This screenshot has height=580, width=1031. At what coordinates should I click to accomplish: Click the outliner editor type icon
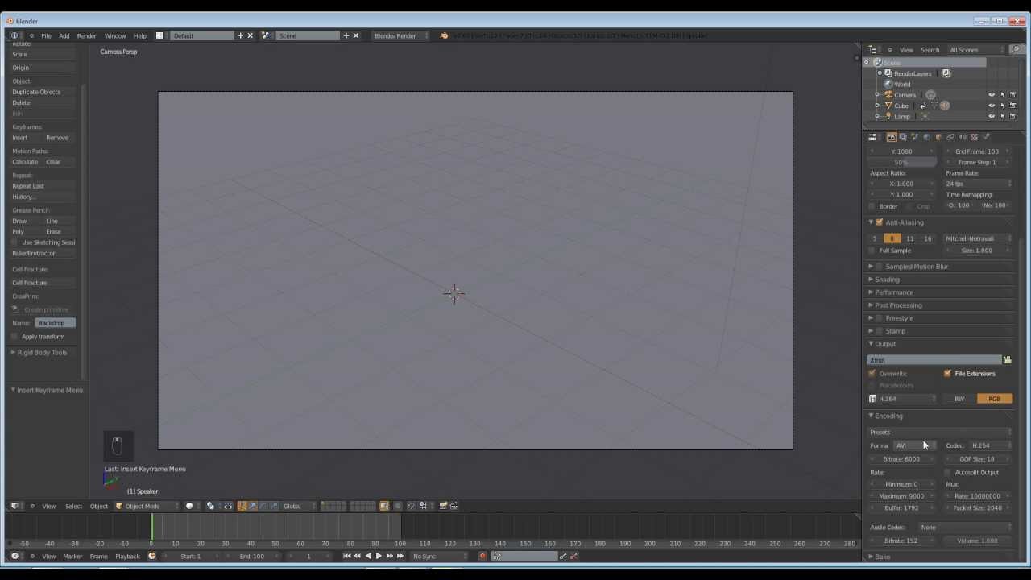[x=873, y=50]
